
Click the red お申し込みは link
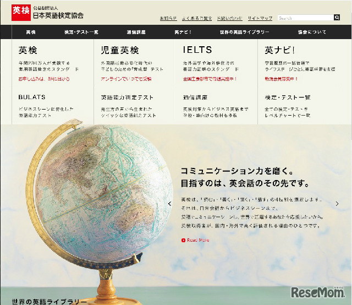[x=44, y=79]
